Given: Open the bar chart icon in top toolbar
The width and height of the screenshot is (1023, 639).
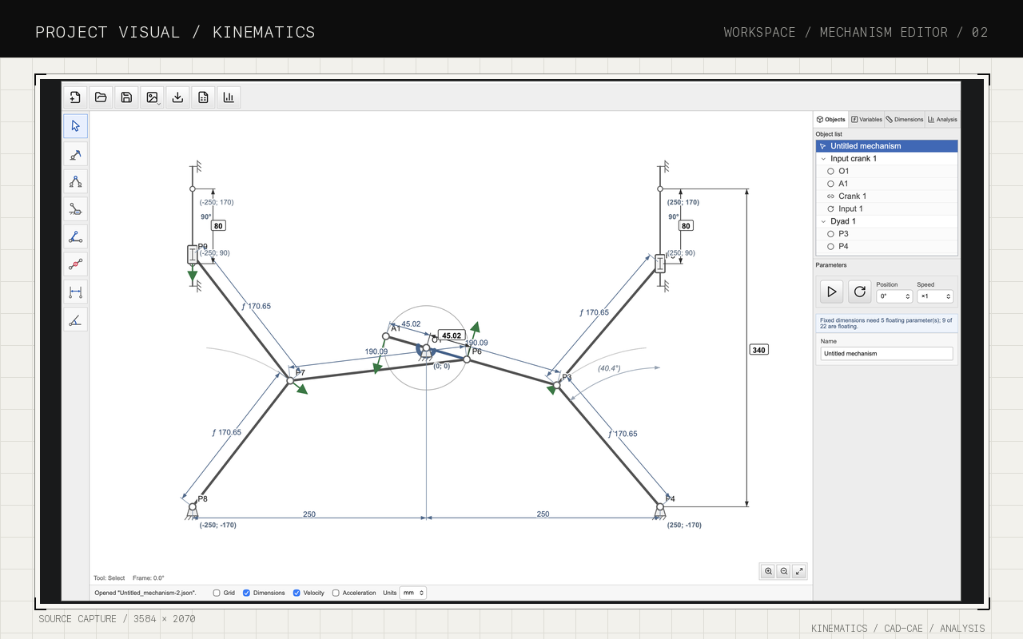Looking at the screenshot, I should click(229, 97).
